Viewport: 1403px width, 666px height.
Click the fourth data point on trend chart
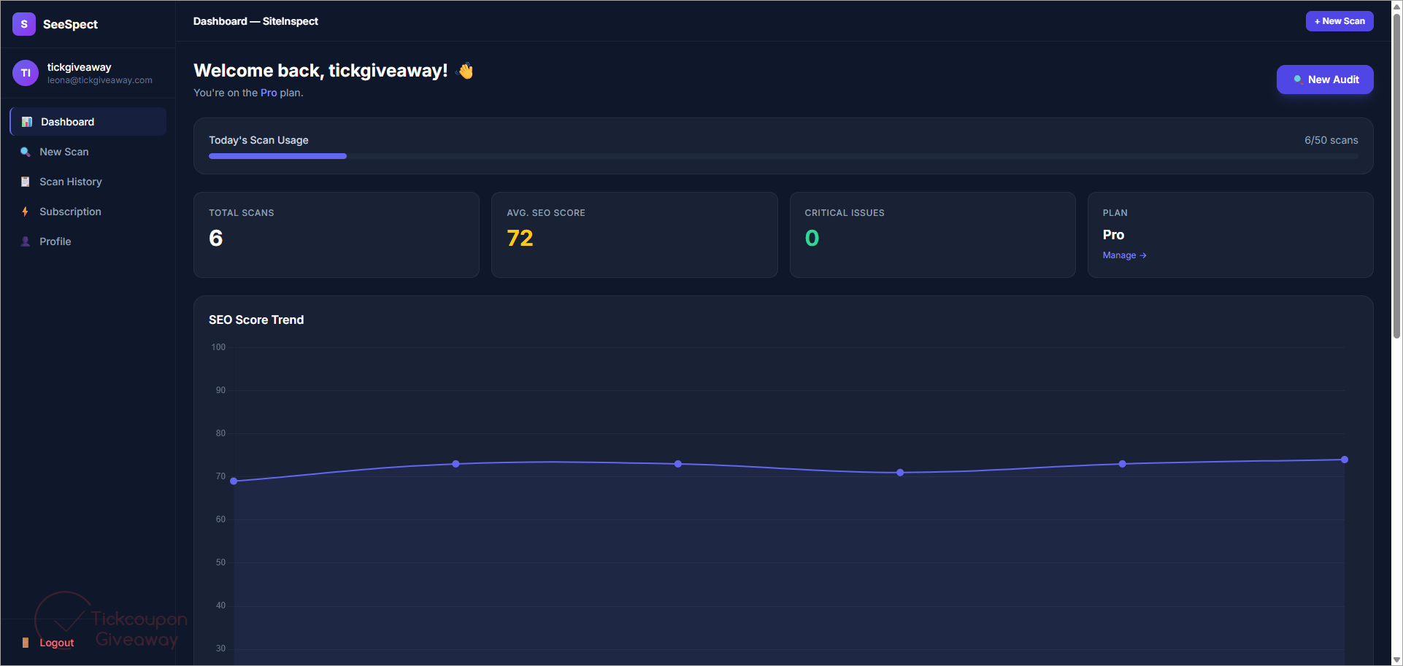click(x=900, y=473)
